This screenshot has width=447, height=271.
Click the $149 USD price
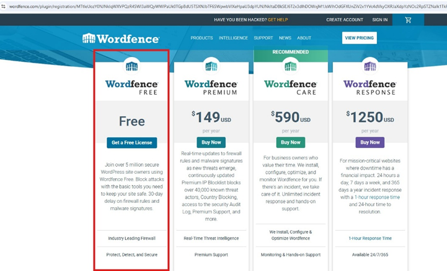tap(211, 117)
